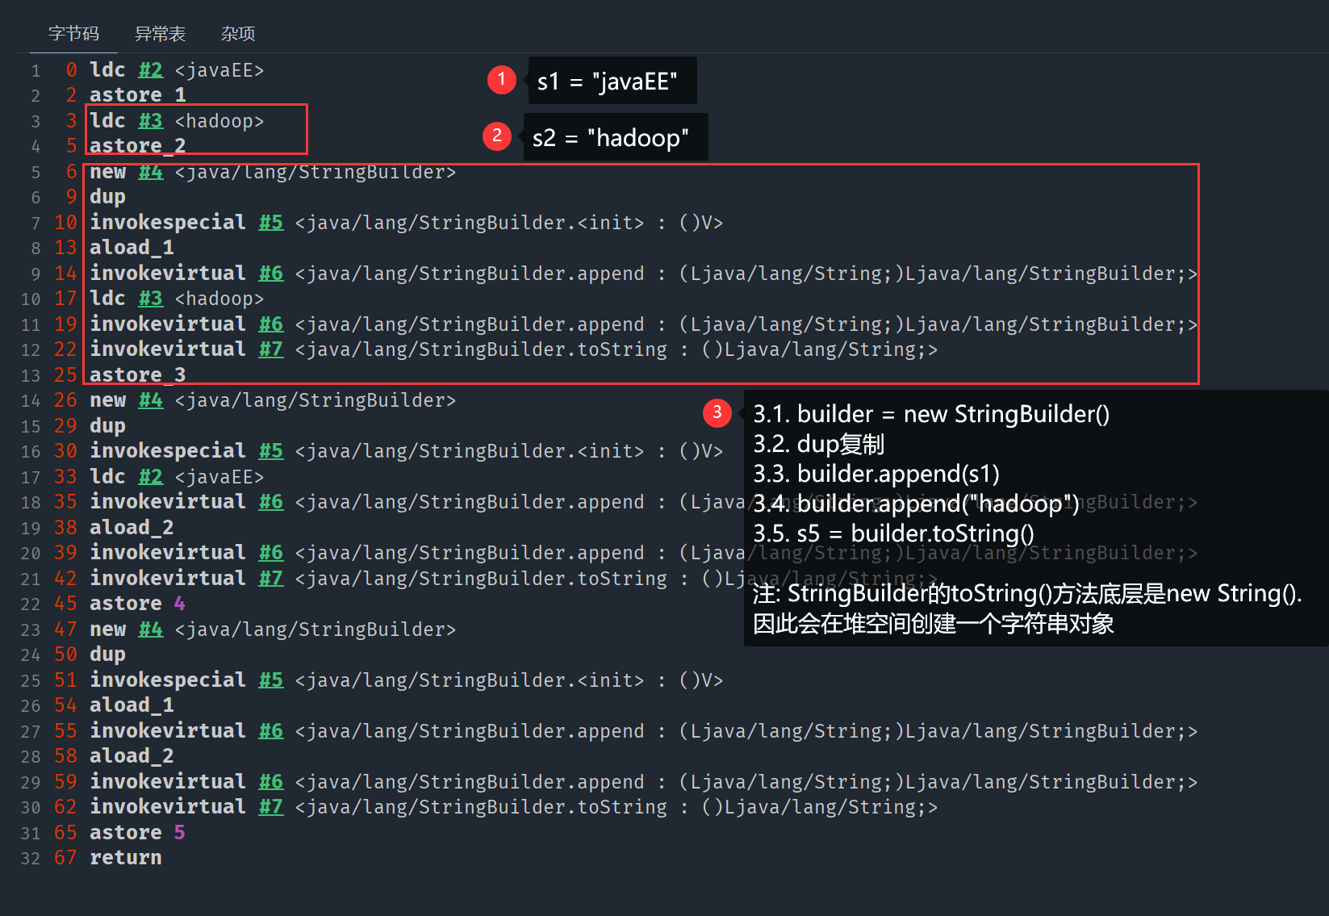Click the #5 link on invokespecial at offset 10
This screenshot has width=1329, height=916.
pyautogui.click(x=271, y=223)
